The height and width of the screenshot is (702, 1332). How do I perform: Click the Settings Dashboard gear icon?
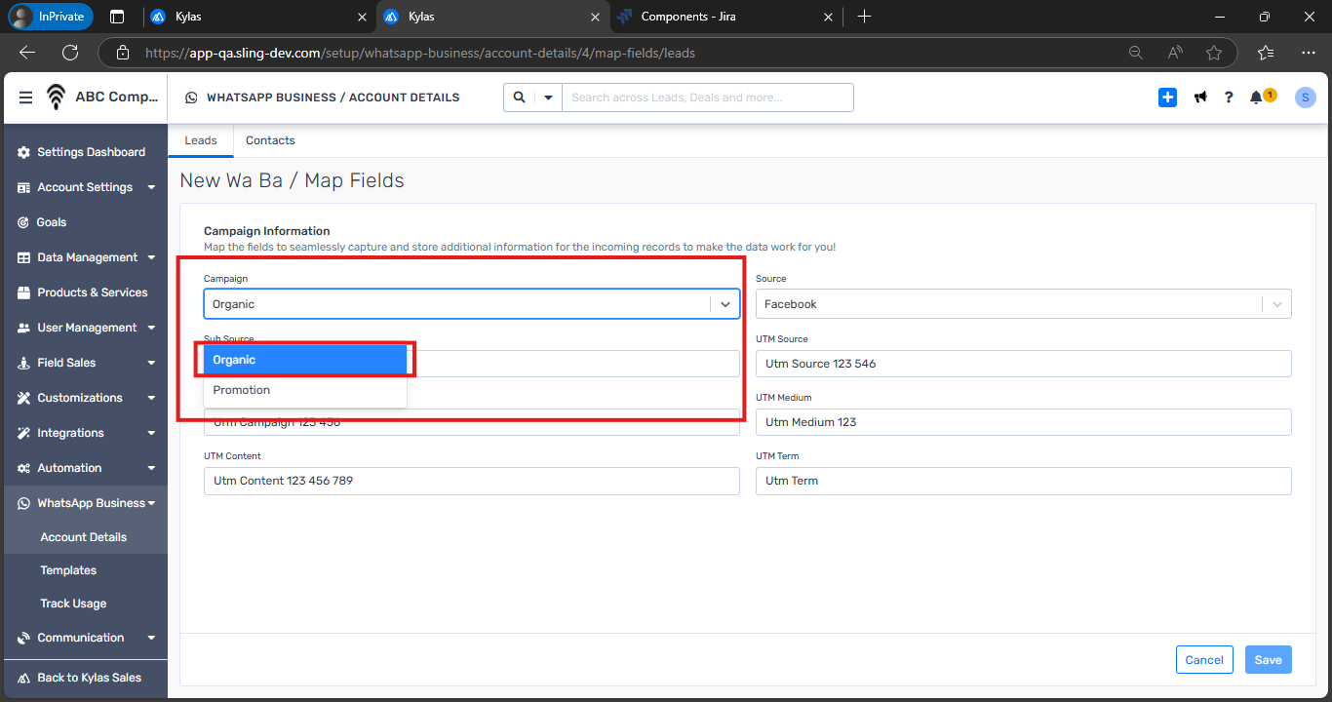24,152
